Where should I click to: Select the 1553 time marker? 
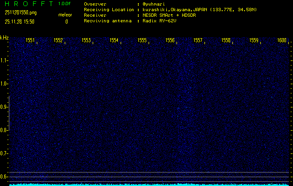(86, 40)
